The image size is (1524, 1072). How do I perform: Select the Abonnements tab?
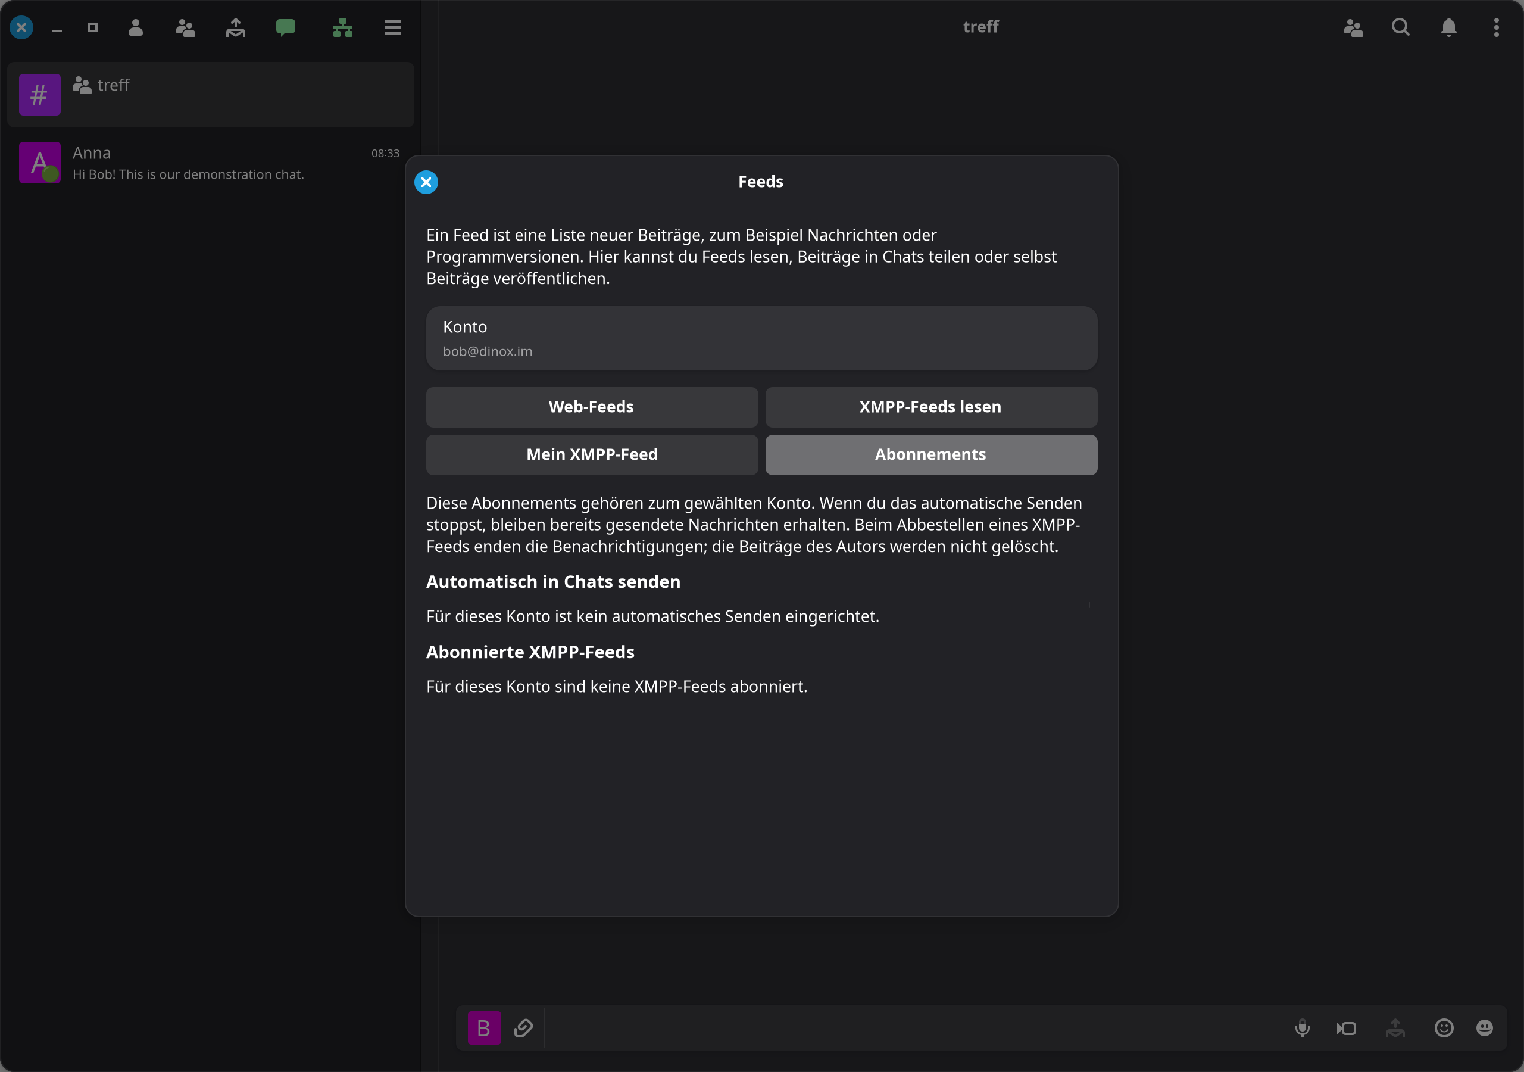tap(930, 455)
